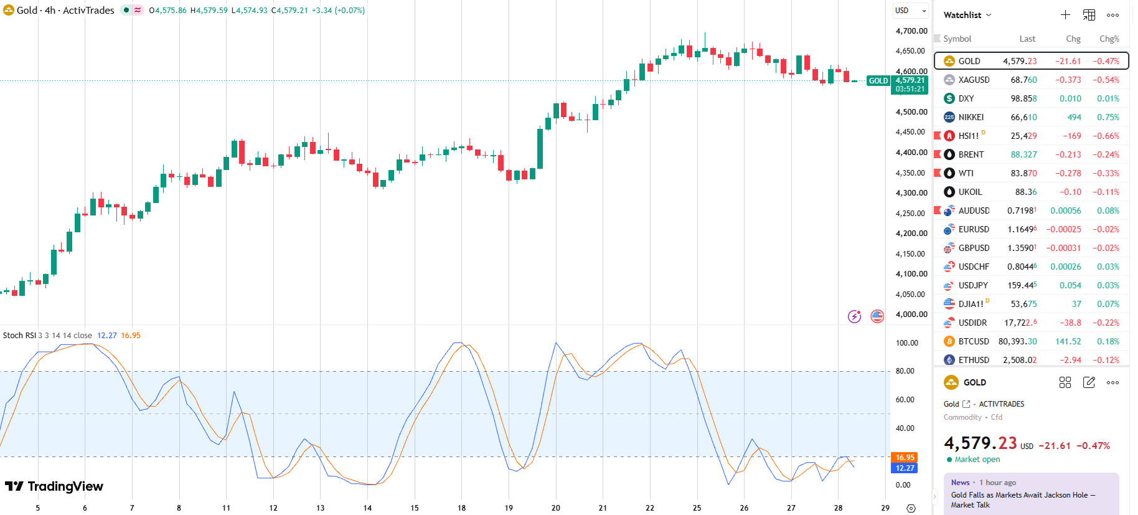Select USDJPY in the watchlist
The image size is (1138, 515).
click(x=1032, y=285)
